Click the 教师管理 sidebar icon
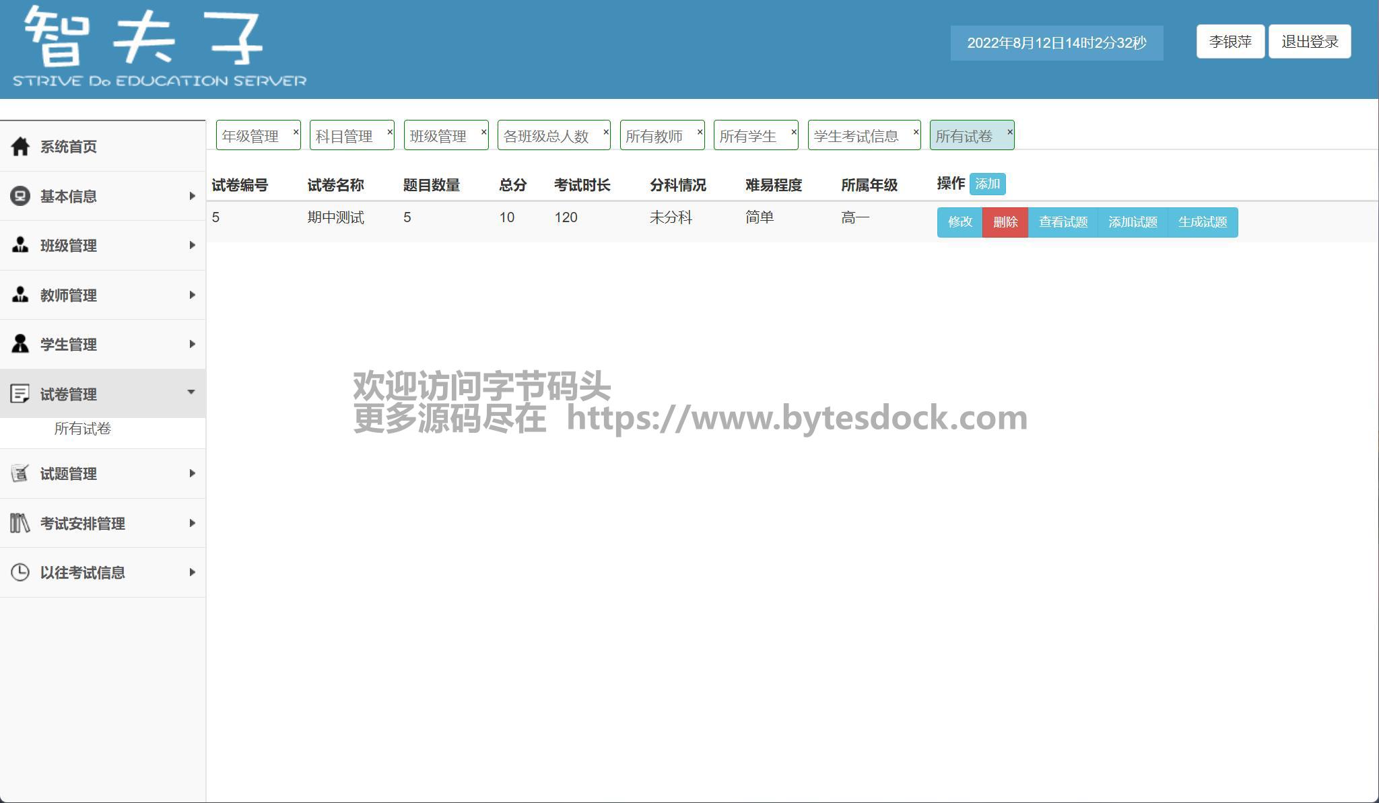 click(x=20, y=295)
